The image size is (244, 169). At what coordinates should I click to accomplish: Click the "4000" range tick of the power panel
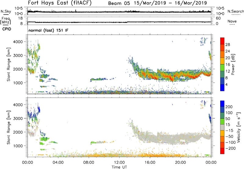[18, 42]
